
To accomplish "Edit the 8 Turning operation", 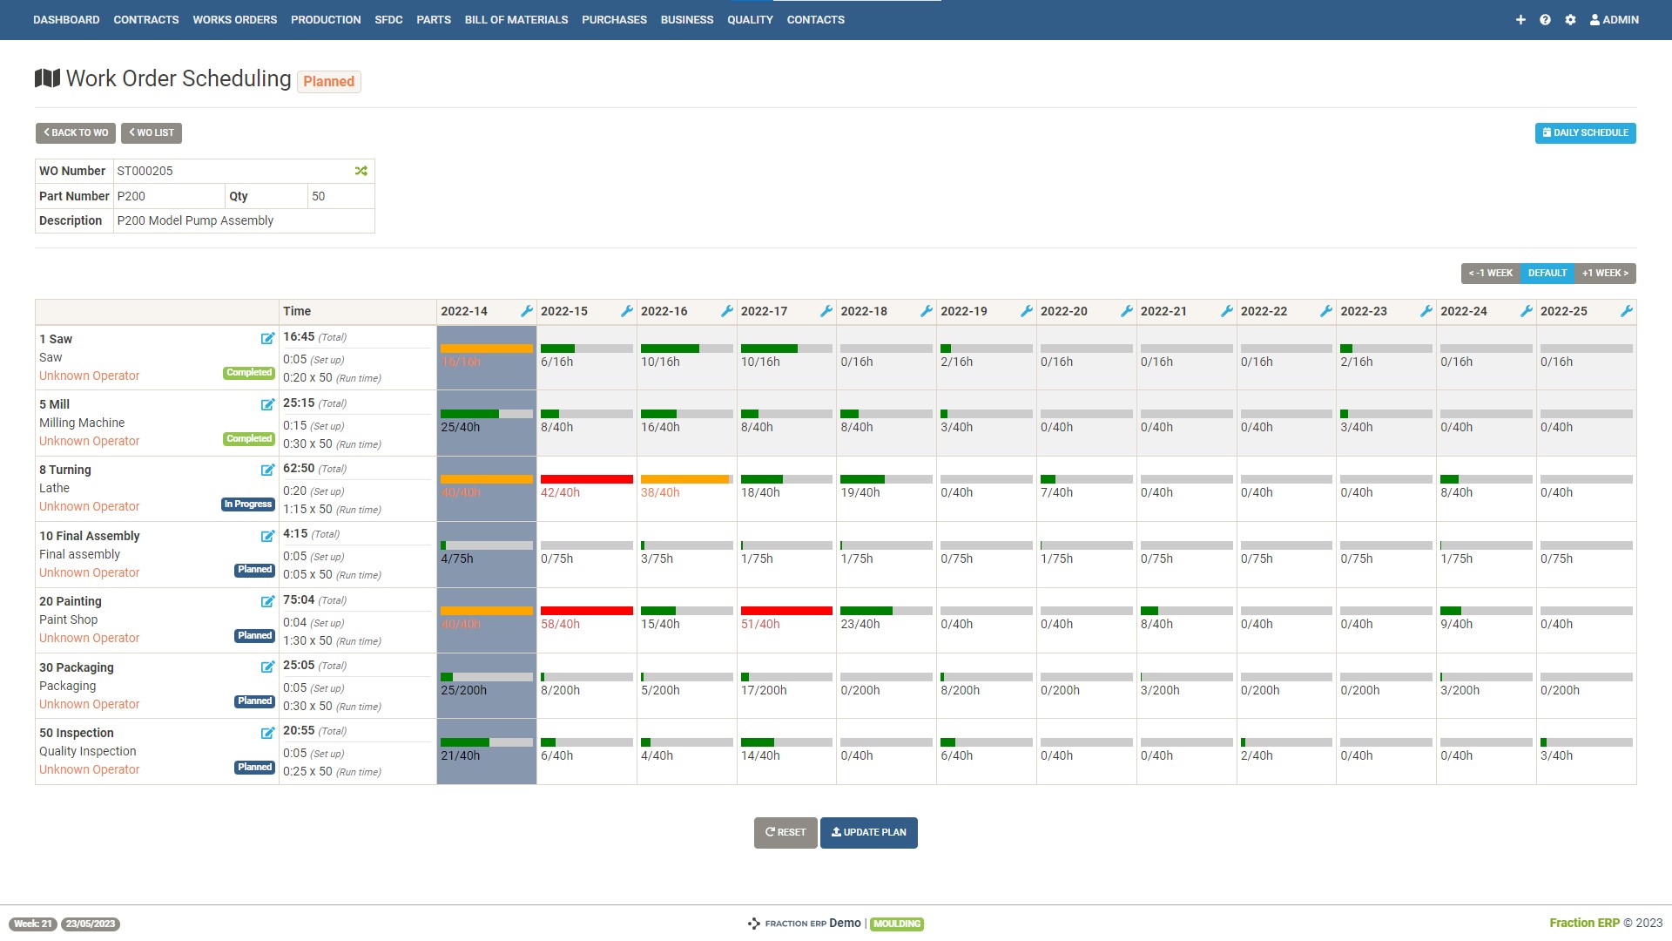I will [267, 470].
